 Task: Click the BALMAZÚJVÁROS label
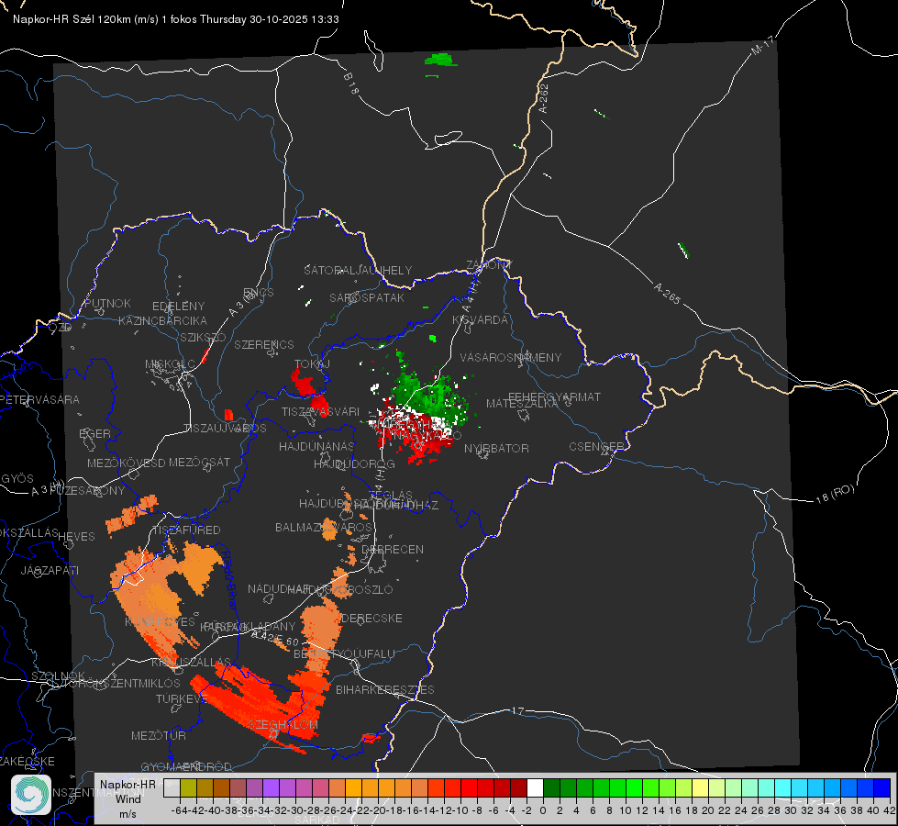324,527
